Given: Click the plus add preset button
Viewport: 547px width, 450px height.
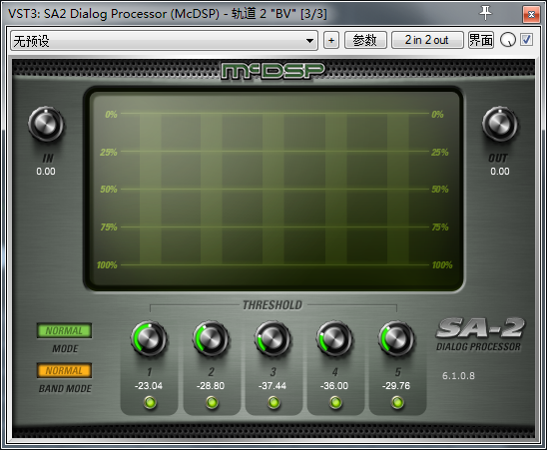Looking at the screenshot, I should (x=331, y=41).
